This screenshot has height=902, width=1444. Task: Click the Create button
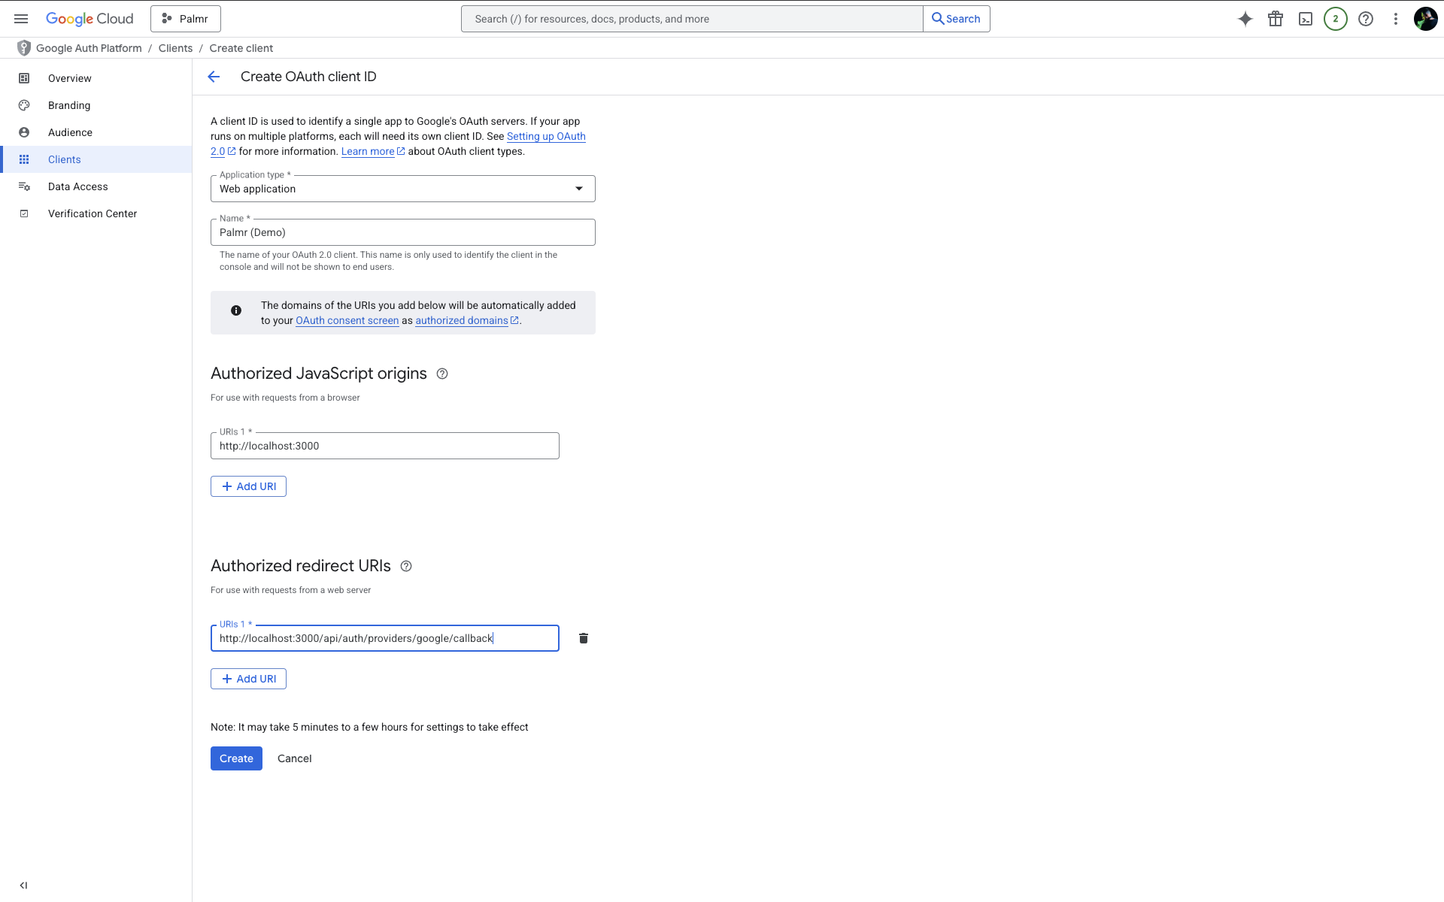(x=236, y=758)
